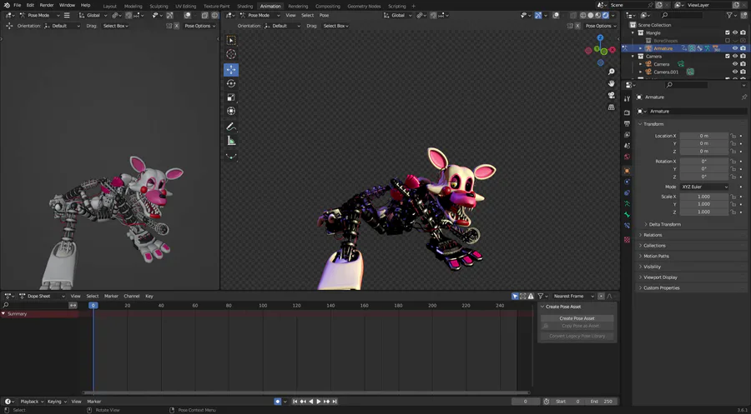Image resolution: width=751 pixels, height=414 pixels.
Task: Select the Rotate tool in viewport toolbar
Action: 231,83
